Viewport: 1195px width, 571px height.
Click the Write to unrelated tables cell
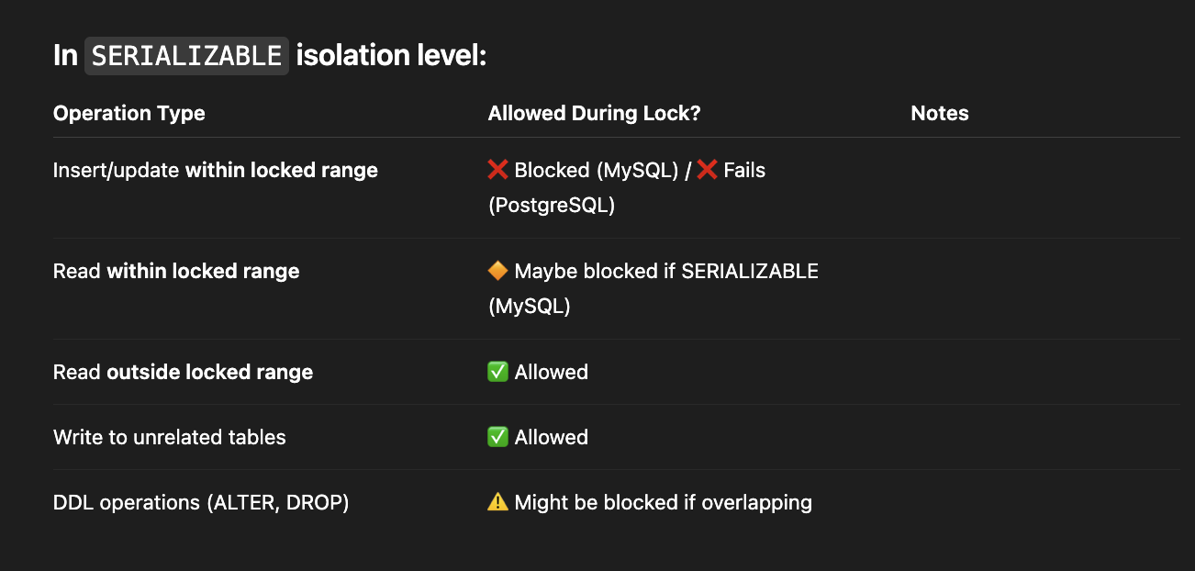(170, 437)
